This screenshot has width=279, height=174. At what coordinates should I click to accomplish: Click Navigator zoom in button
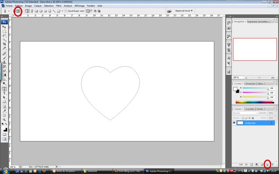(x=273, y=78)
